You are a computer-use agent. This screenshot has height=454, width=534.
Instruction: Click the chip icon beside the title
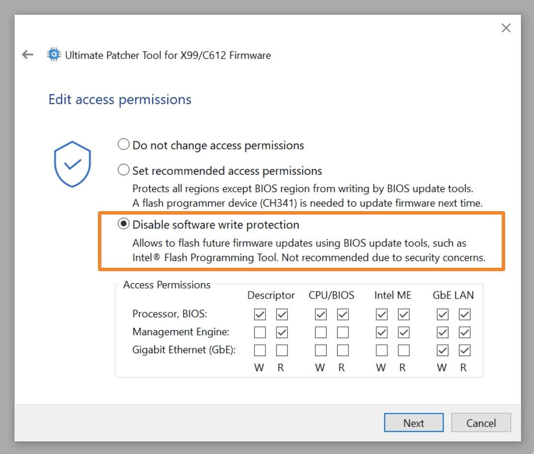pyautogui.click(x=54, y=55)
